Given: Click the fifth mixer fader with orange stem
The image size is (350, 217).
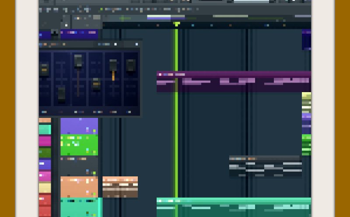Looking at the screenshot, I should pos(113,66).
